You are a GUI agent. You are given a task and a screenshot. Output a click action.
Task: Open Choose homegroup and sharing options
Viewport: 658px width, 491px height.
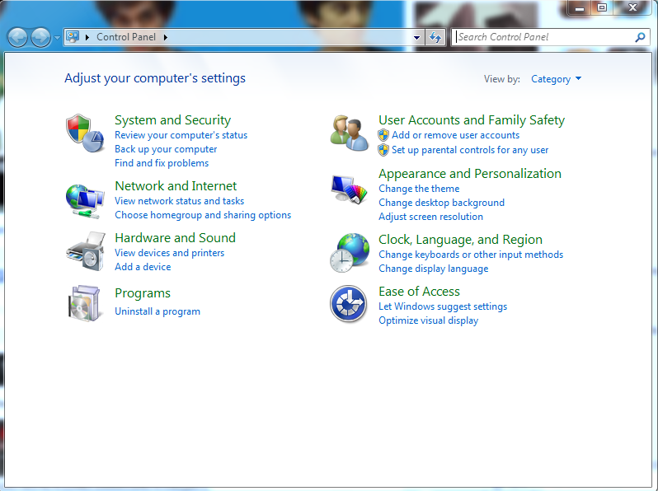(203, 215)
